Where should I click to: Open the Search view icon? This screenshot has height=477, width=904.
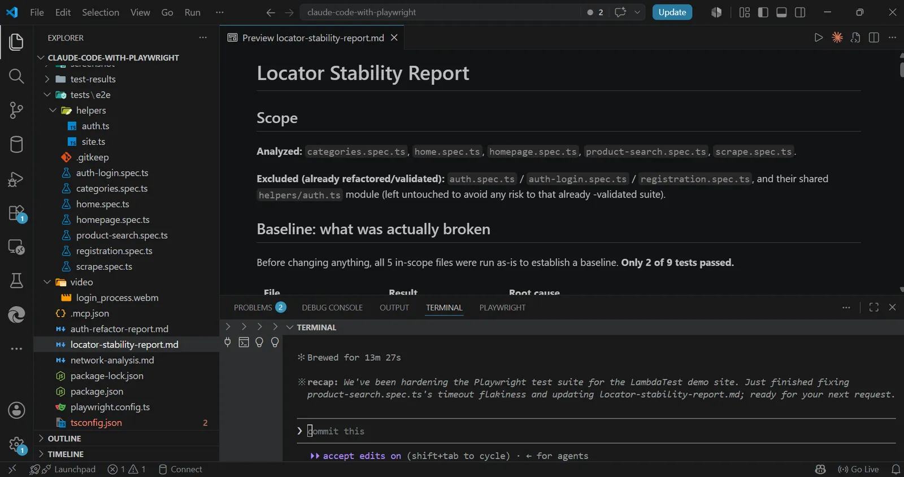pyautogui.click(x=16, y=76)
